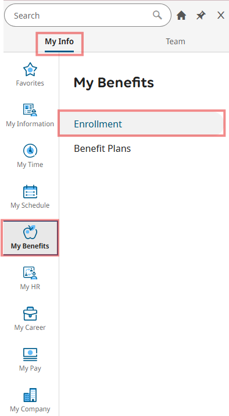Switch to the My Info tab

(x=59, y=42)
